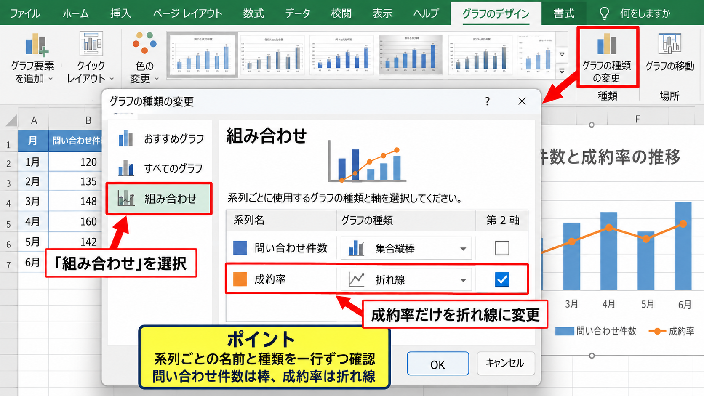This screenshot has height=396, width=704.
Task: Select the dark gray chart style thumbnail
Action: tap(411, 55)
